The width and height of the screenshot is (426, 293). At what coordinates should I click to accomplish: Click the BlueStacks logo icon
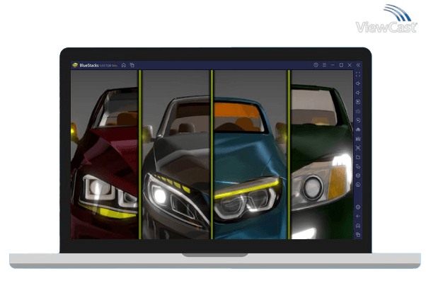[75, 65]
